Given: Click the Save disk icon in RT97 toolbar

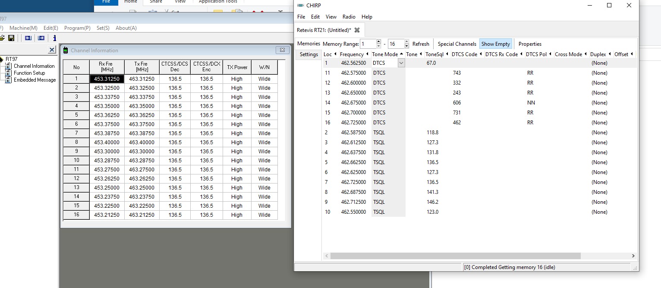Looking at the screenshot, I should tap(11, 38).
